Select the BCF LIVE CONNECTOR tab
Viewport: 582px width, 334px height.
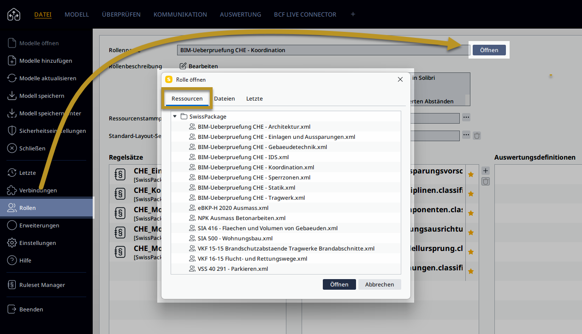pos(305,14)
